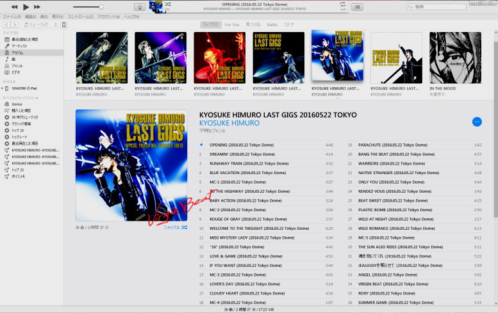Switch to the For You tab
498x313 pixels.
pos(232,25)
